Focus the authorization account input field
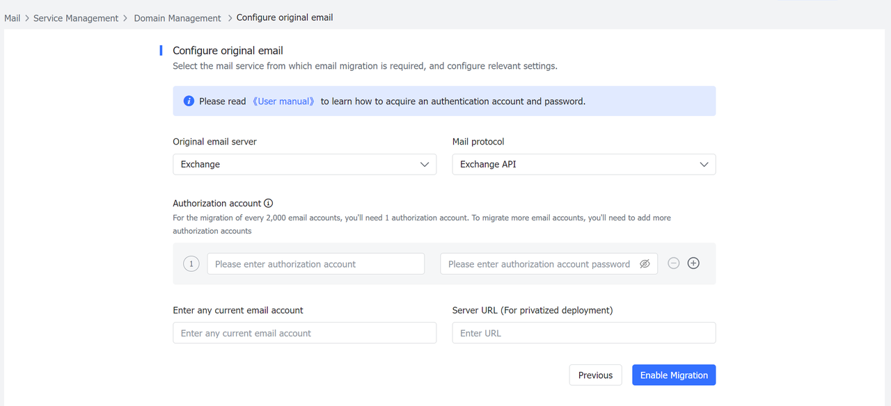 pyautogui.click(x=316, y=264)
